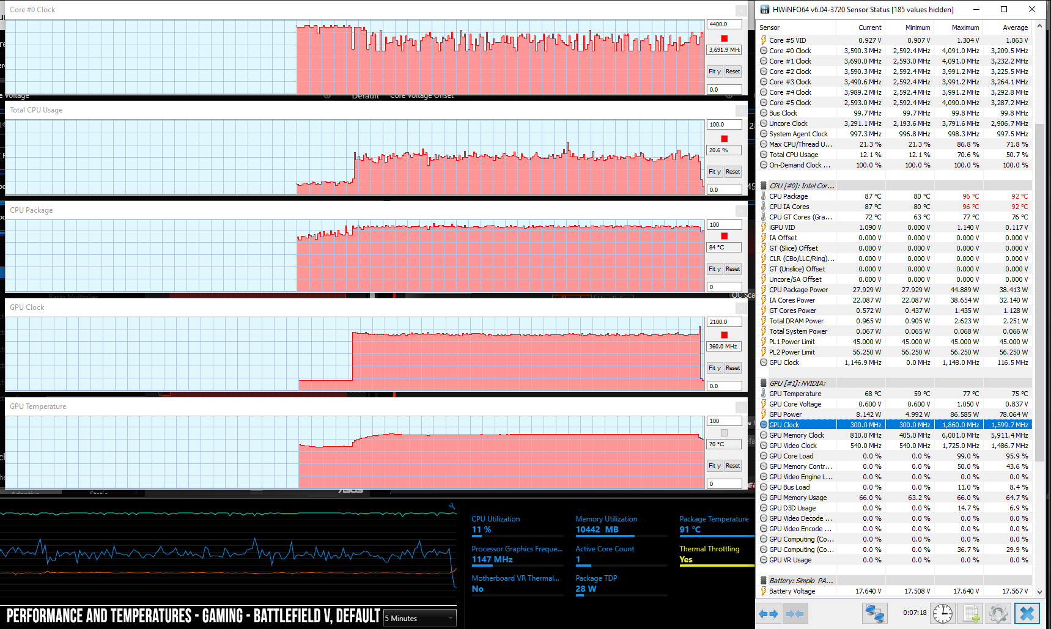The image size is (1051, 629).
Task: Click Reset in the GPU Temperature graph
Action: [732, 466]
